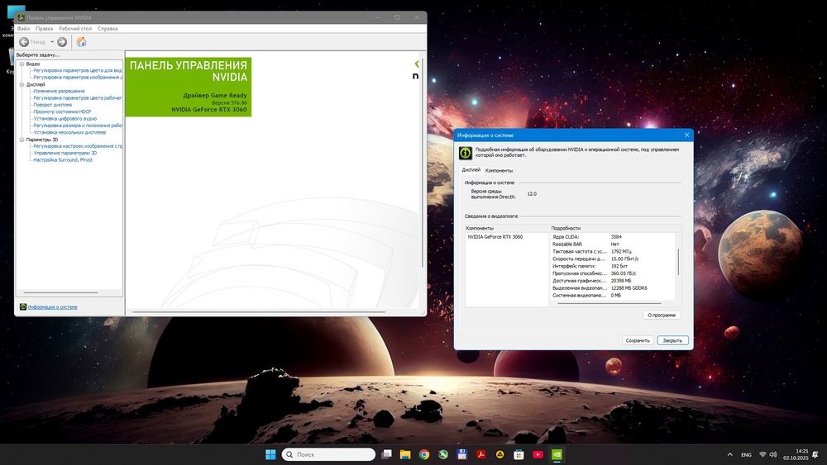Click the О программе button
This screenshot has height=465, width=827.
click(x=662, y=315)
